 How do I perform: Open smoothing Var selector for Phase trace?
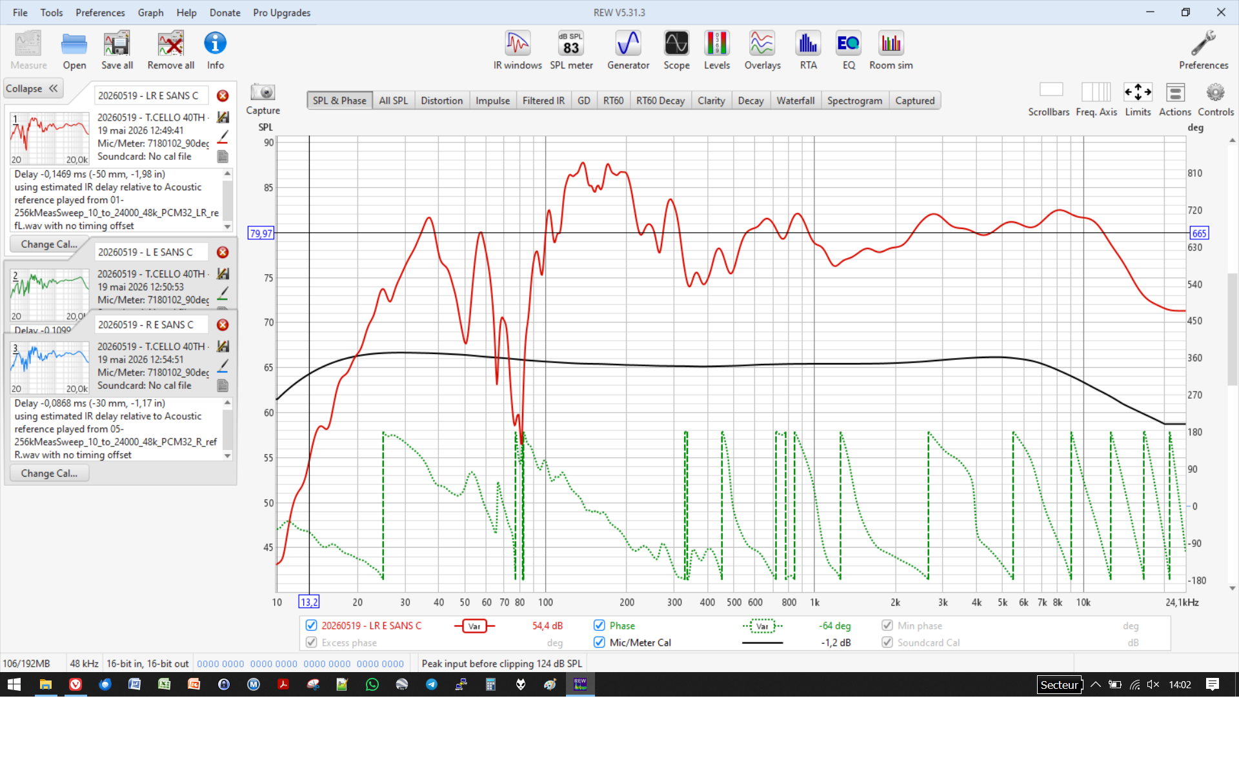[762, 626]
